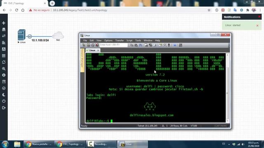Click the logout arrow icon in sidebar
This screenshot has height=148, width=264.
click(4, 108)
